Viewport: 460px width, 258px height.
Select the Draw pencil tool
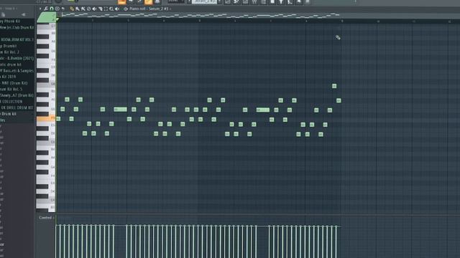[72, 9]
